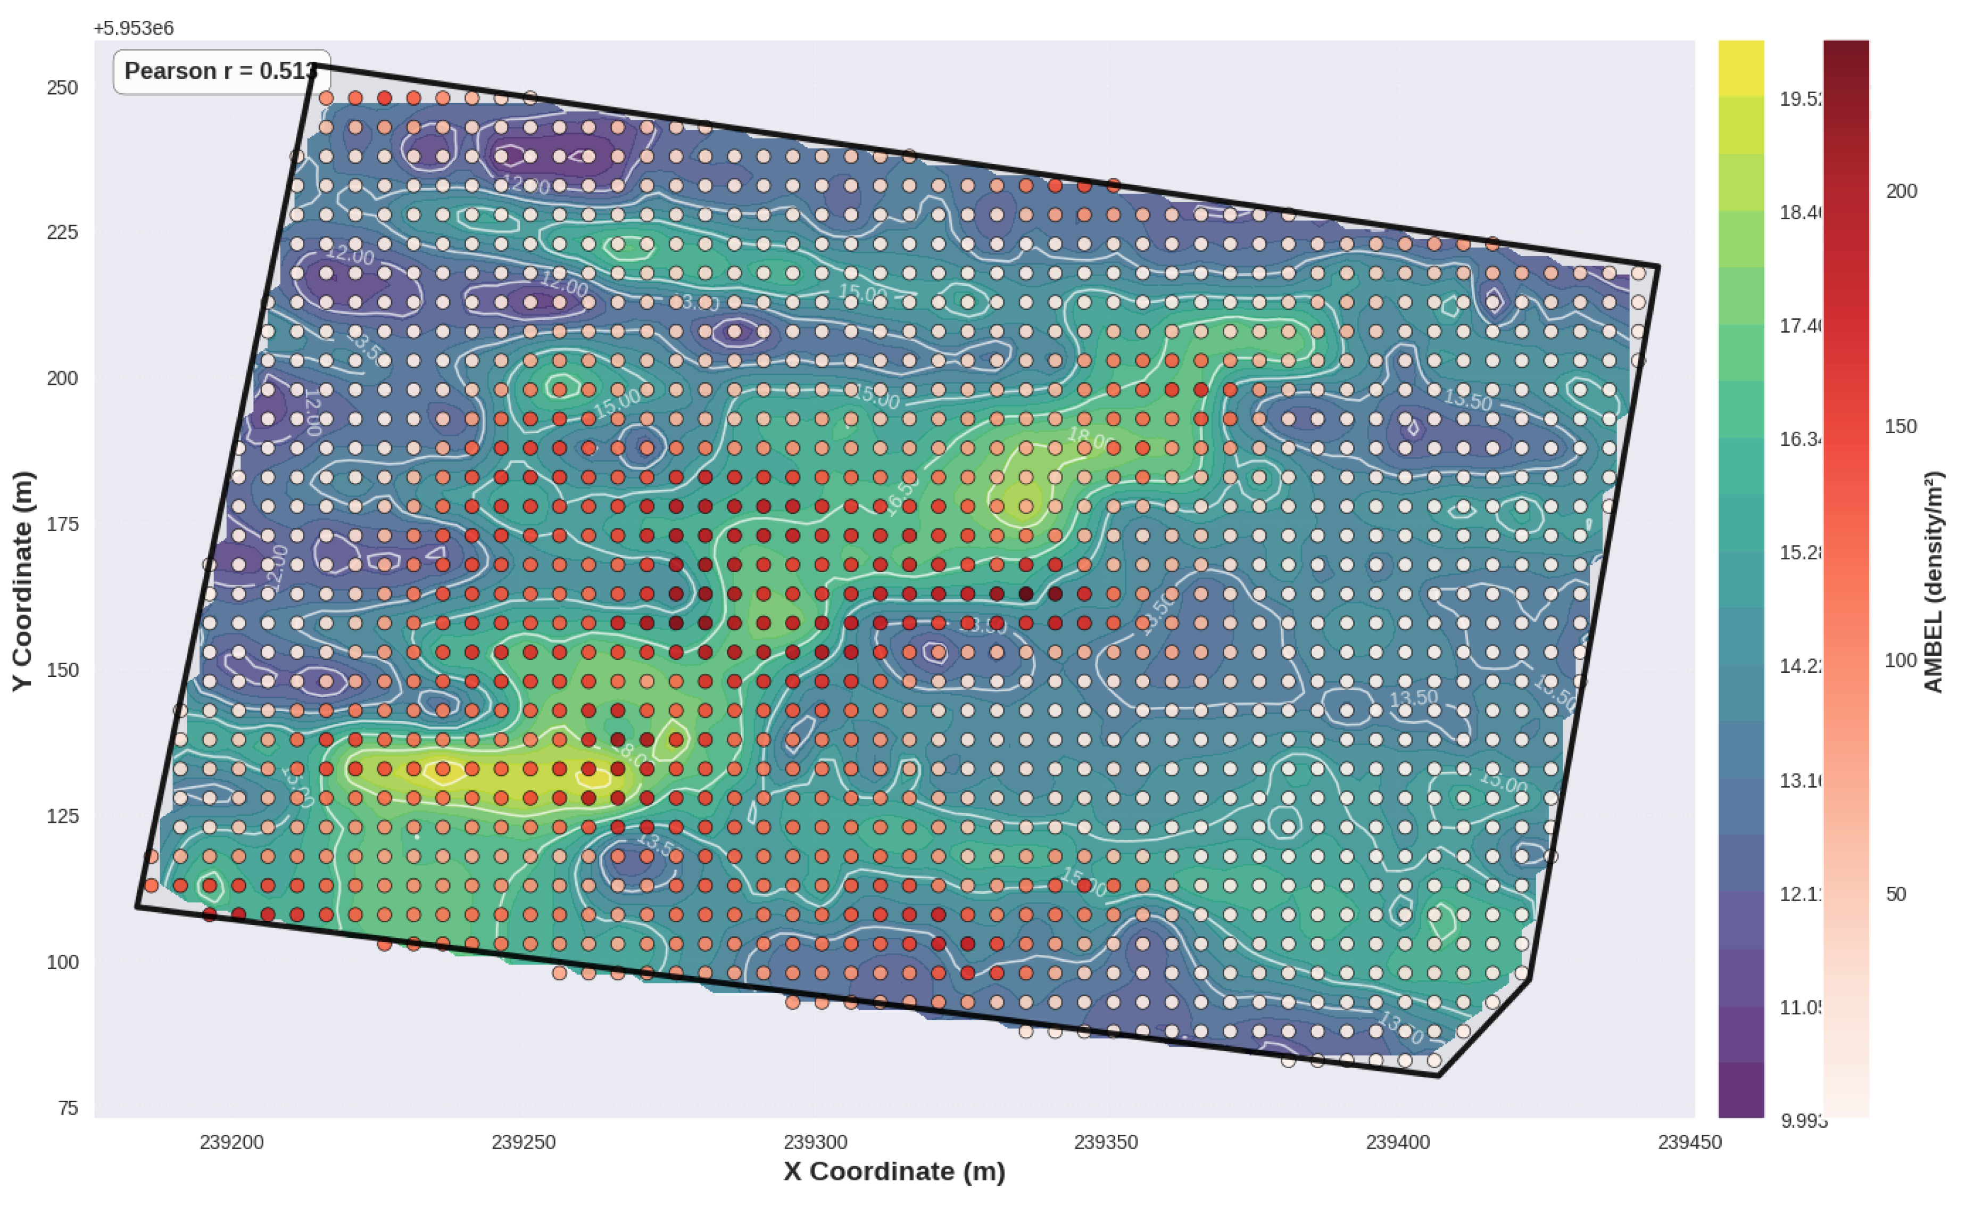Click the Pearson r = 0.513 annotation box
This screenshot has width=1974, height=1205.
(220, 71)
